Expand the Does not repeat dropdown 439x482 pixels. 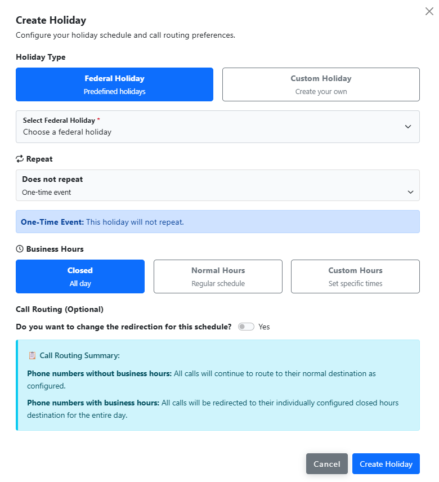217,185
